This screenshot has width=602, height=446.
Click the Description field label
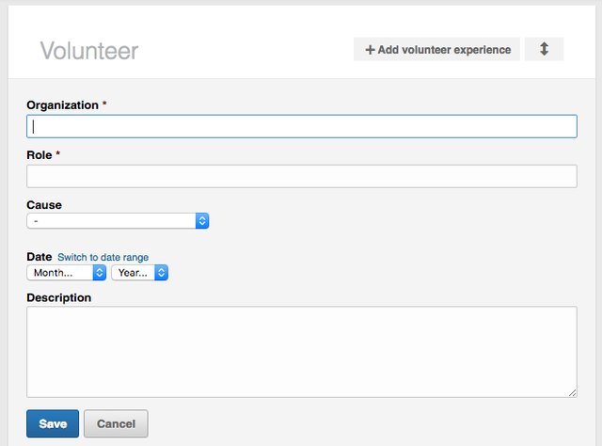pos(59,297)
